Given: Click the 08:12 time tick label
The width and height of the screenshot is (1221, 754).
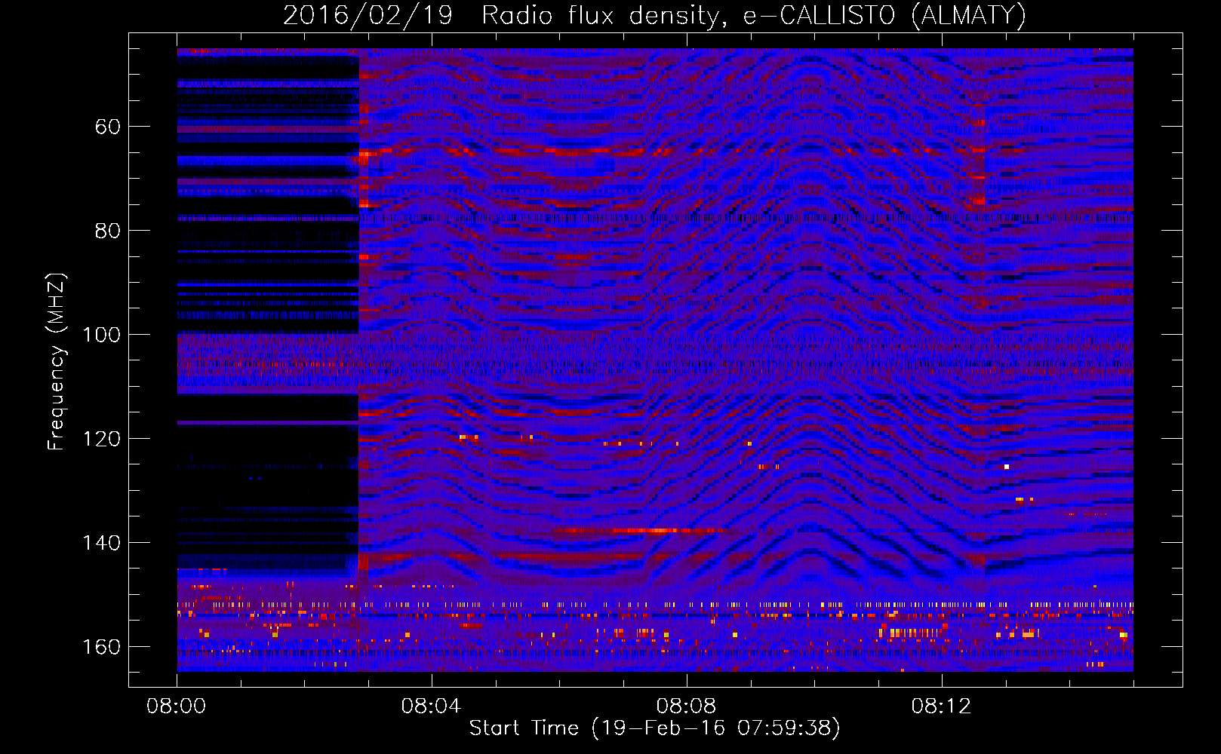Looking at the screenshot, I should point(941,706).
